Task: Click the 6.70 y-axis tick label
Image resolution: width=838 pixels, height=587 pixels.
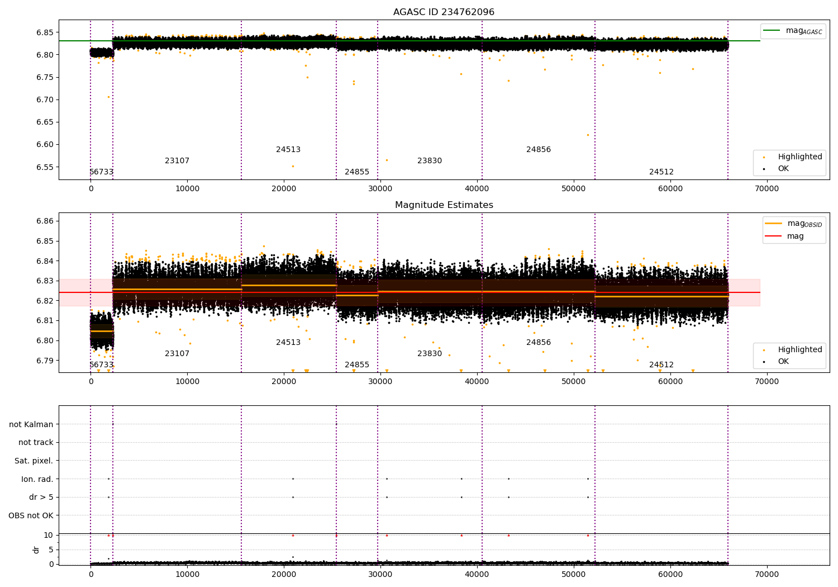Action: [x=44, y=100]
